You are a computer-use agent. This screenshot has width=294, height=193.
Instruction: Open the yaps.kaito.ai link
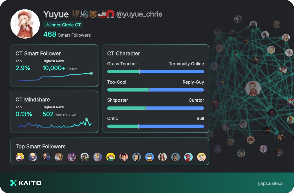click(271, 183)
